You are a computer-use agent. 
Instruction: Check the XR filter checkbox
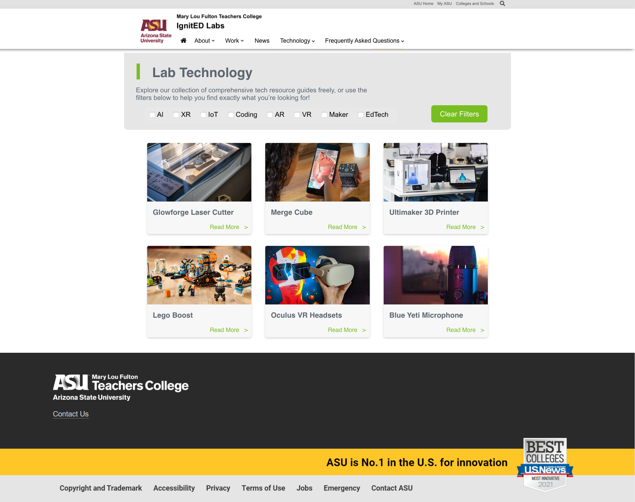coord(176,115)
